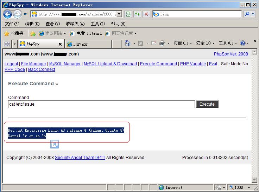Click the Compatibility View icon
Viewport: 259px width, 192px height.
coord(128,14)
